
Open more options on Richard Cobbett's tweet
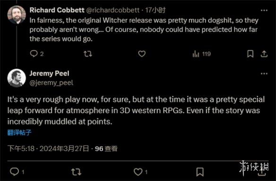[x=264, y=10]
